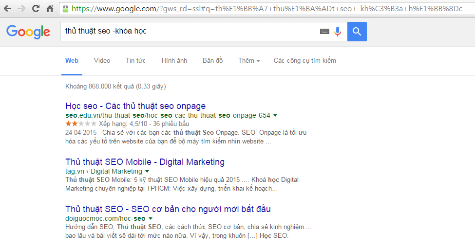Expand the Thêm dropdown menu
This screenshot has height=249, width=475.
(x=249, y=60)
